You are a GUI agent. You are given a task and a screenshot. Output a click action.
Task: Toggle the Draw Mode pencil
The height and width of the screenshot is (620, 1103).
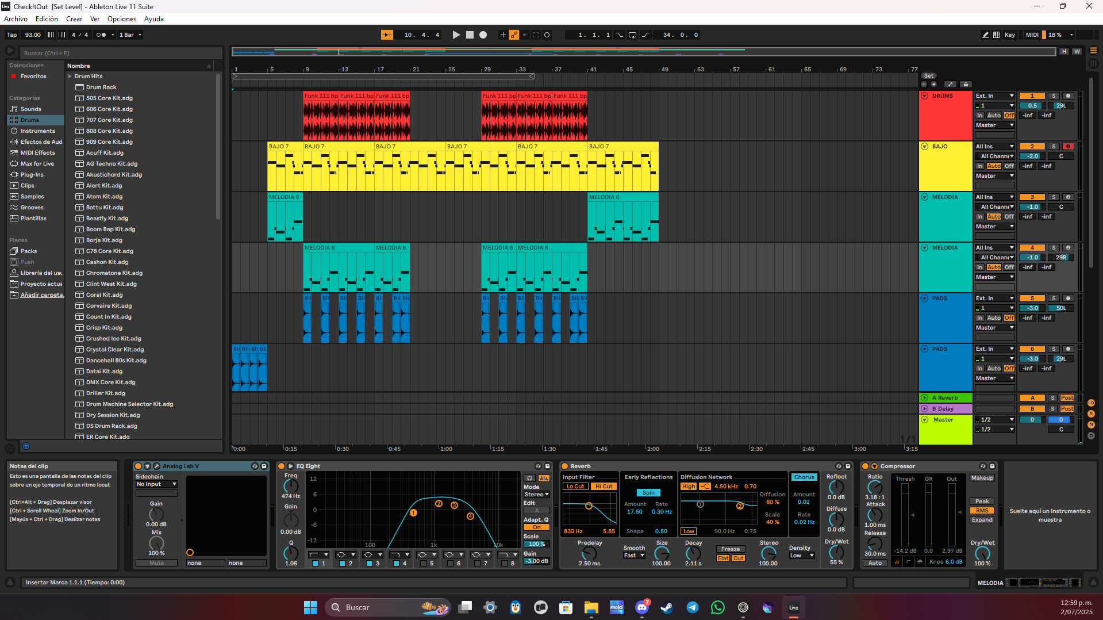tap(985, 35)
